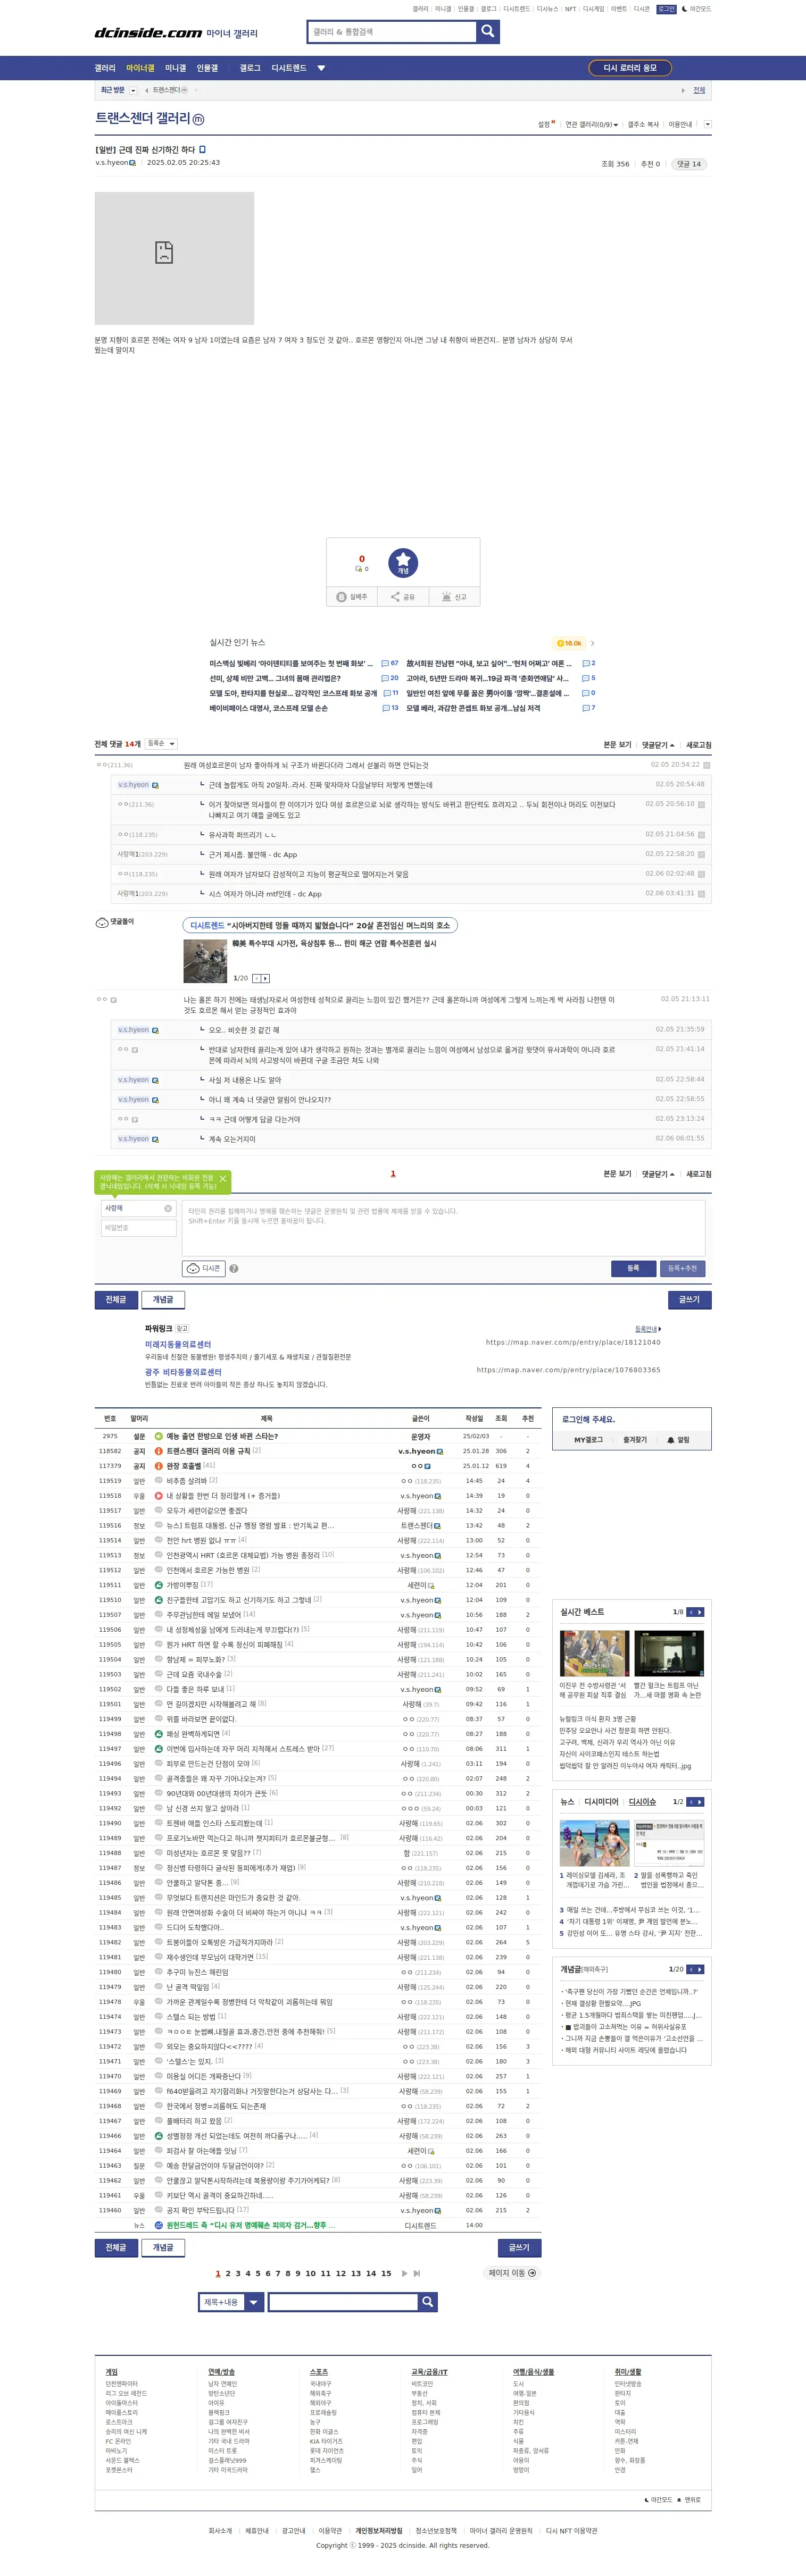Go to page 5 in pagination
Viewport: 806px width, 2576px height.
coord(257,2273)
